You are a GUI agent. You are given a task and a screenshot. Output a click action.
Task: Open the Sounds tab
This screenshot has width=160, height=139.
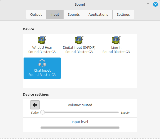tap(74, 14)
